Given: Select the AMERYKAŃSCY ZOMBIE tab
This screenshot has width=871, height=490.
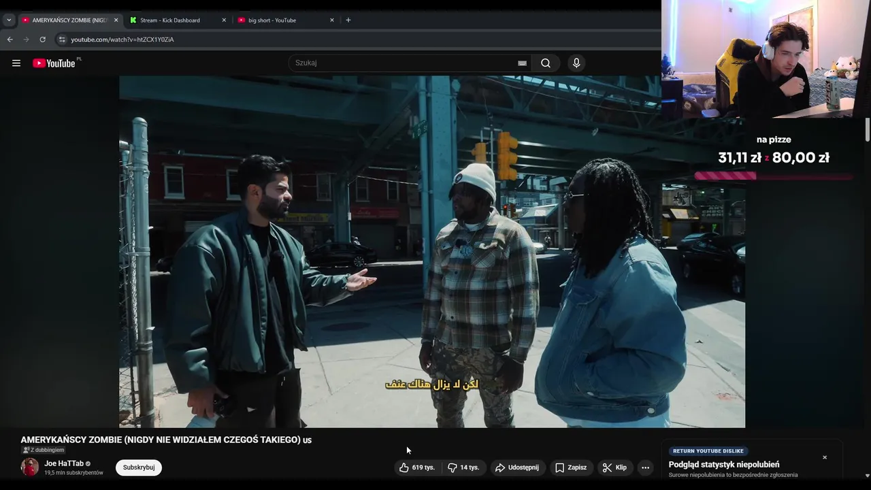Looking at the screenshot, I should (x=70, y=20).
